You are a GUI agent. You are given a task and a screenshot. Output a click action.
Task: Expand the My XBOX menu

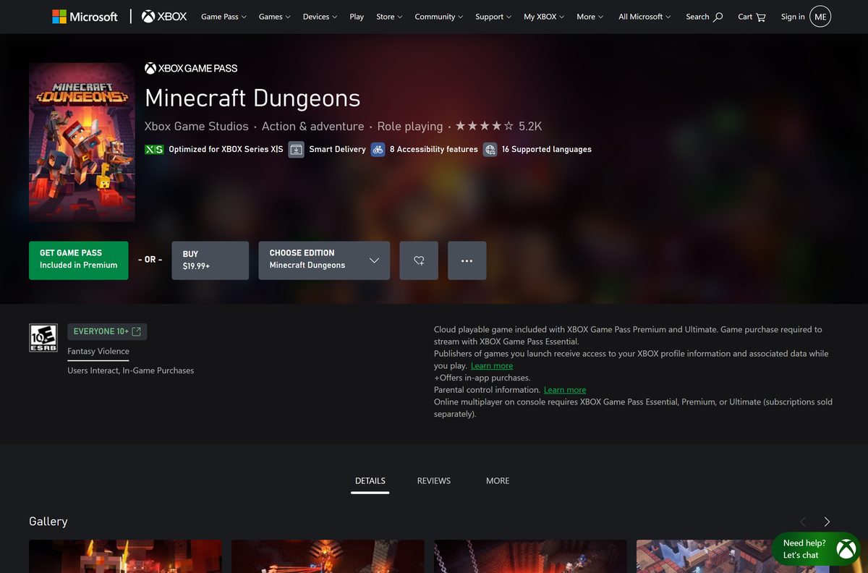(x=545, y=17)
